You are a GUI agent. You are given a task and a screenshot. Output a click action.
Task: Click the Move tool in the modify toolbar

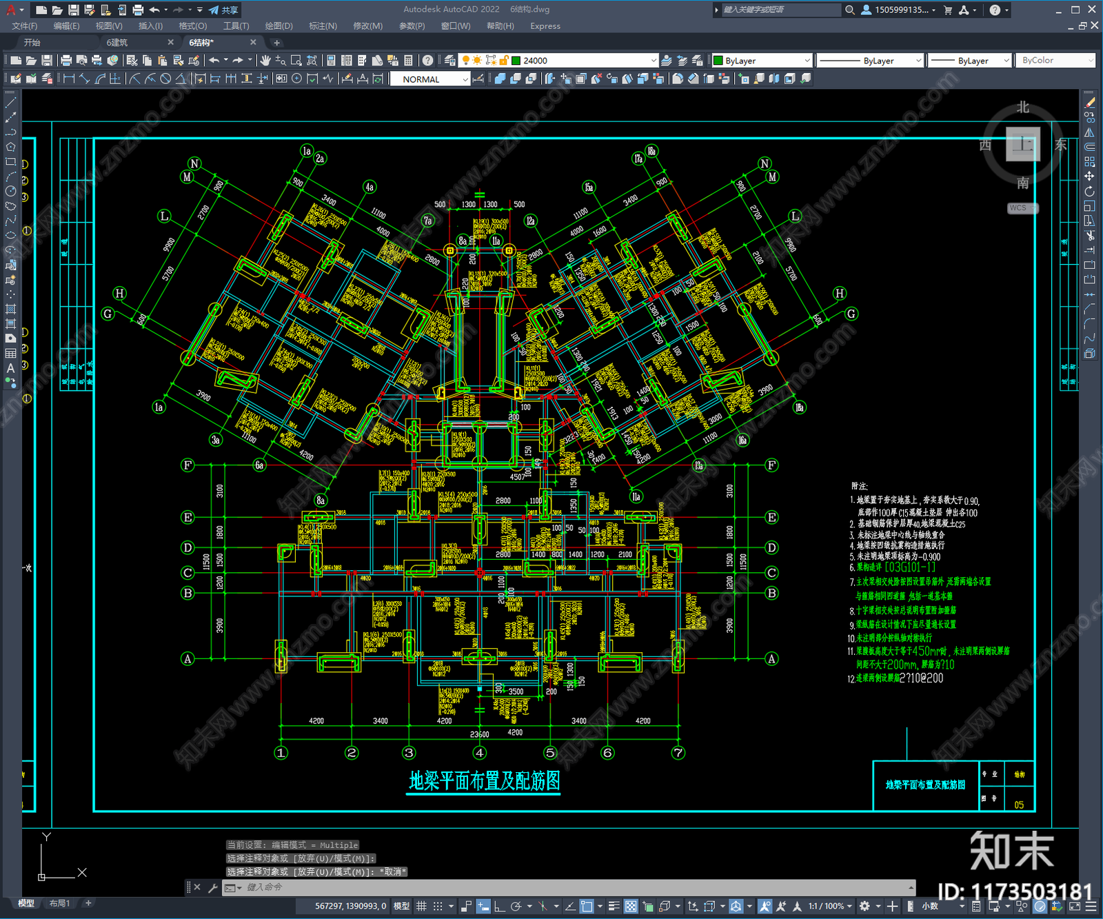pyautogui.click(x=1089, y=176)
